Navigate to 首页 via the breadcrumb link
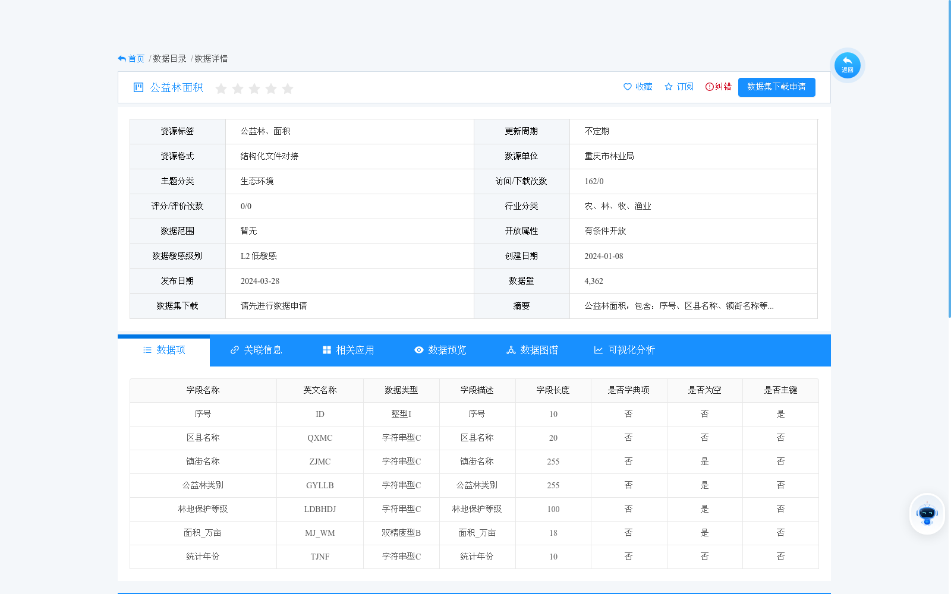 (136, 58)
